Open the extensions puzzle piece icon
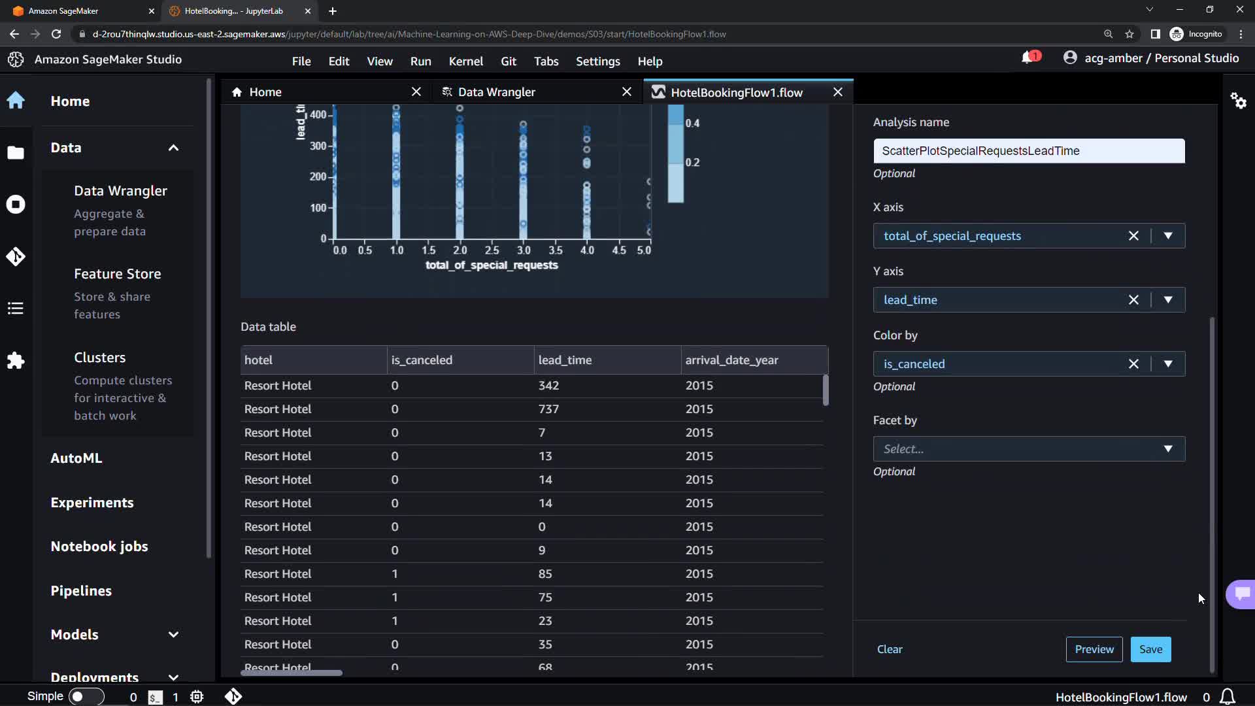Viewport: 1255px width, 706px height. (x=16, y=361)
